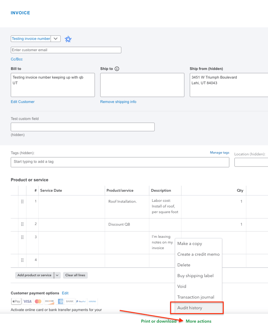Focus the customer email input field
The height and width of the screenshot is (328, 268).
point(66,50)
